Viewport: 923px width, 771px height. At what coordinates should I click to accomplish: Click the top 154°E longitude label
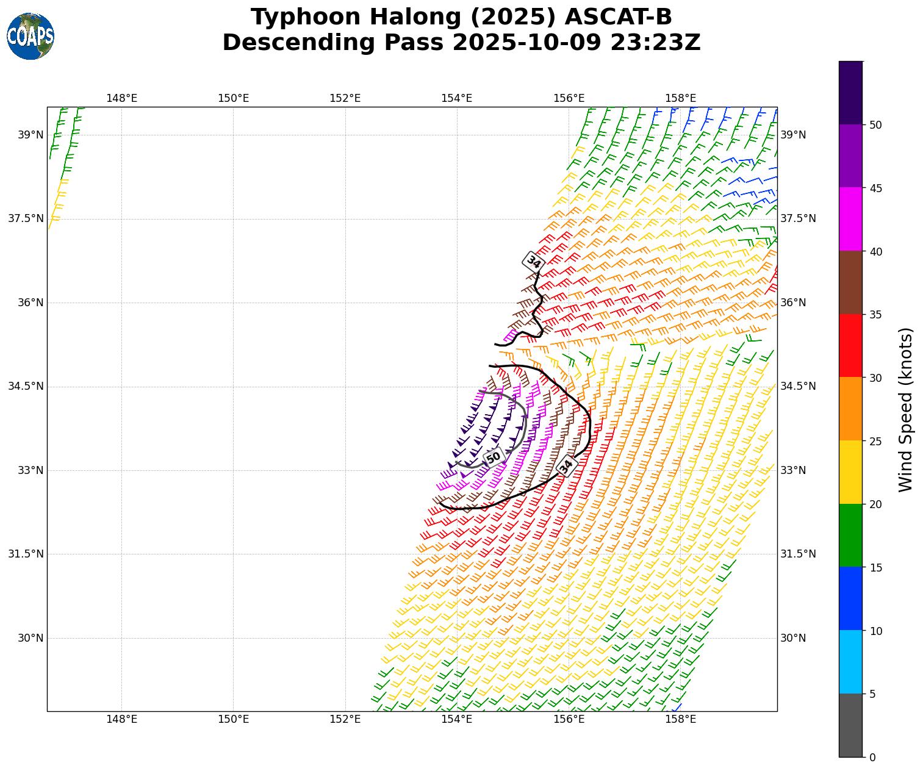click(457, 98)
